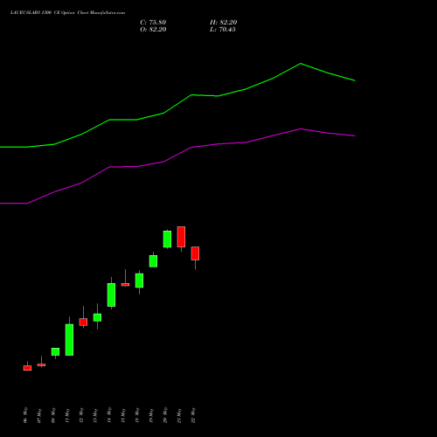Click the green candlestick for 18 May
The width and height of the screenshot is (437, 437).
click(139, 281)
